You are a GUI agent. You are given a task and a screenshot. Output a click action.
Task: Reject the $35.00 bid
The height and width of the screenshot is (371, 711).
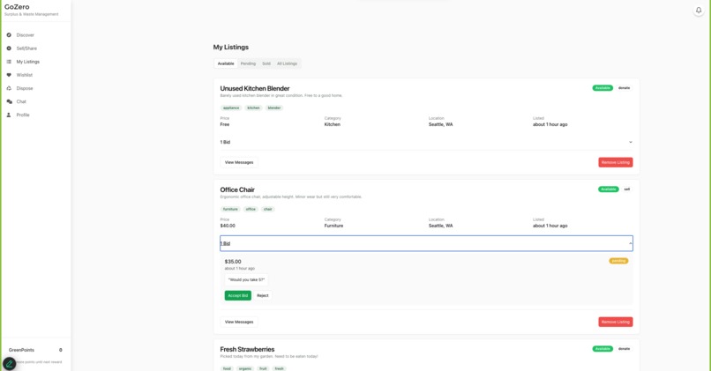coord(263,295)
